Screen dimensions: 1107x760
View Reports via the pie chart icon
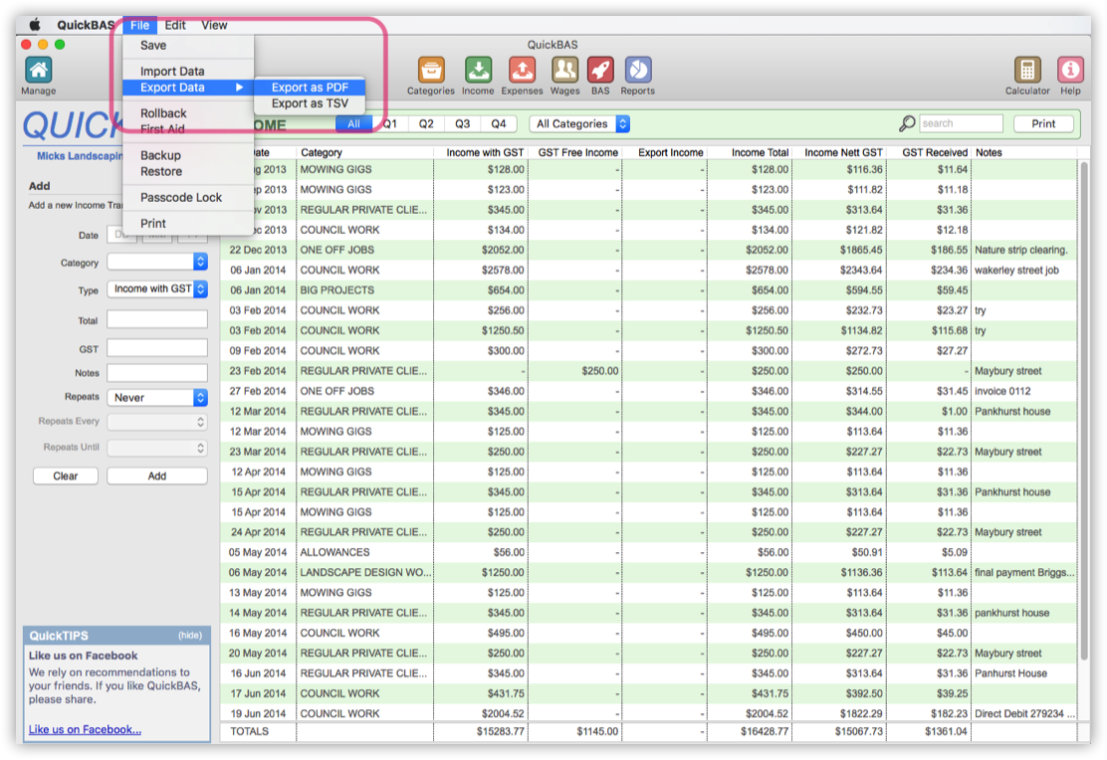(x=637, y=68)
